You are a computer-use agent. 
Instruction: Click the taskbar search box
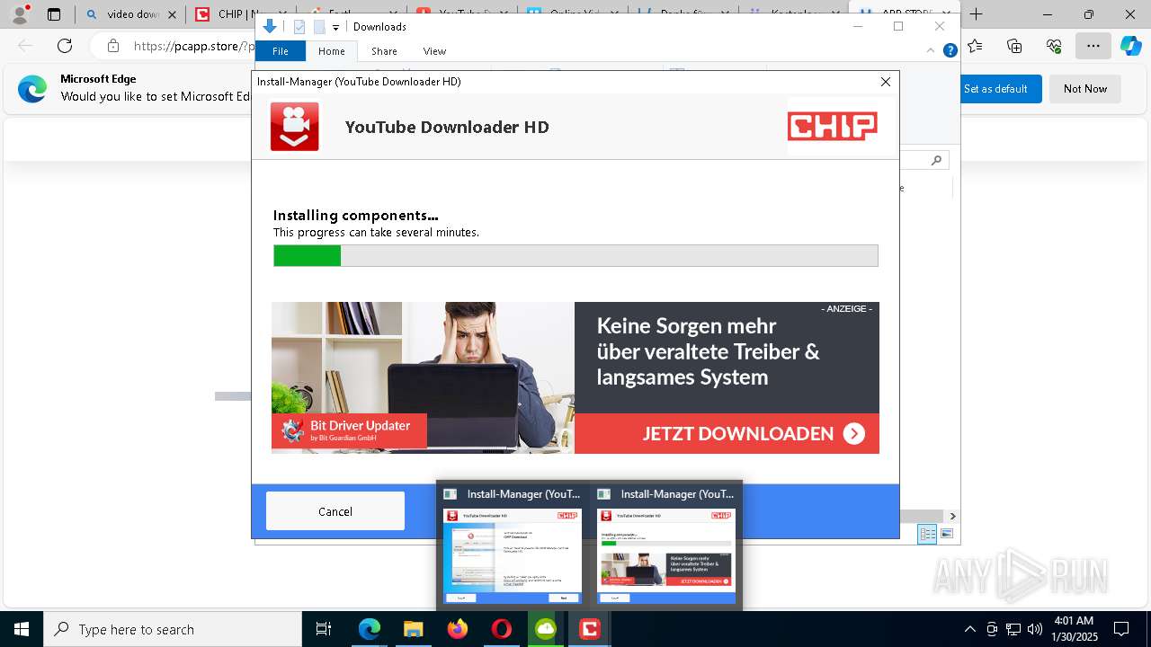(x=173, y=629)
